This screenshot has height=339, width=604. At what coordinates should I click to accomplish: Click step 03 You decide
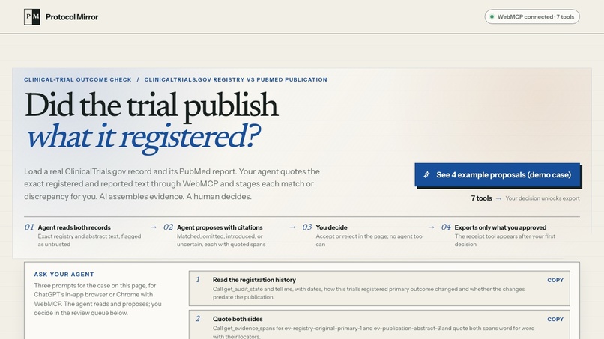coord(363,235)
